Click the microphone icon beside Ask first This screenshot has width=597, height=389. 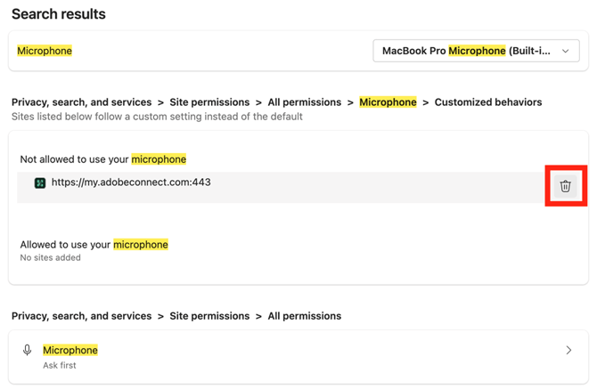pos(28,351)
